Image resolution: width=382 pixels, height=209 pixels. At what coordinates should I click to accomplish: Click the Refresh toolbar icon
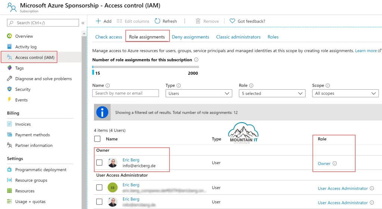coord(157,21)
